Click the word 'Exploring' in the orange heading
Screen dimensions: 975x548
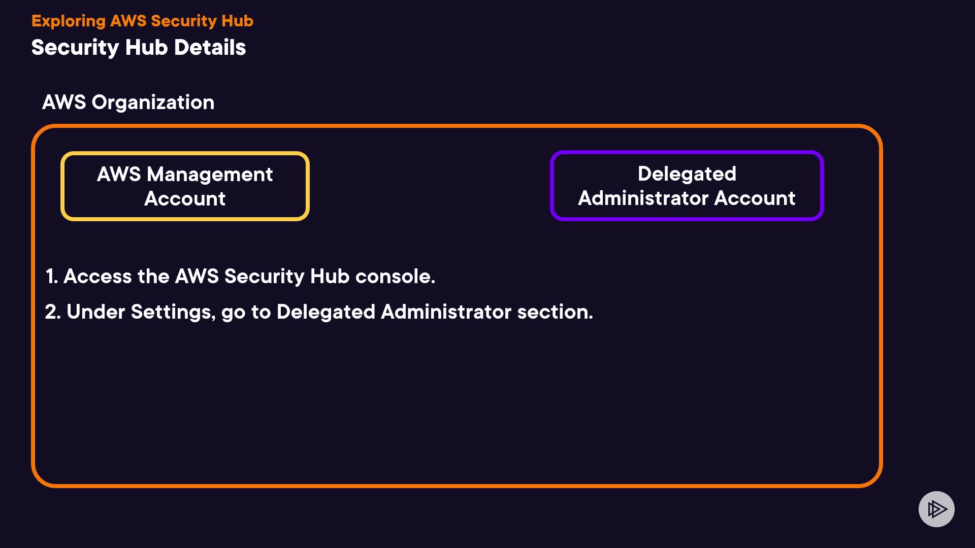pos(69,21)
